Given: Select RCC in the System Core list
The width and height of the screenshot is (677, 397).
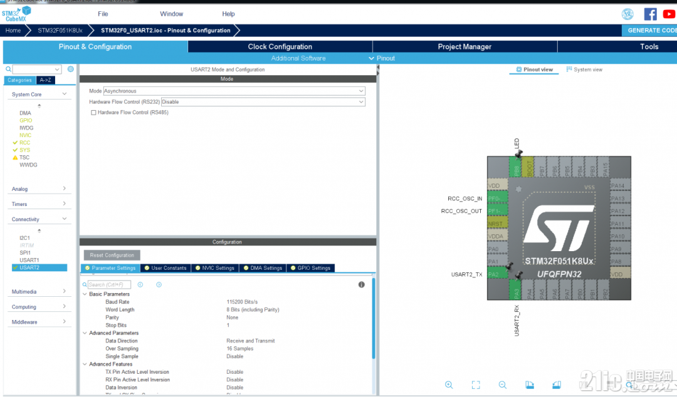Looking at the screenshot, I should 24,143.
